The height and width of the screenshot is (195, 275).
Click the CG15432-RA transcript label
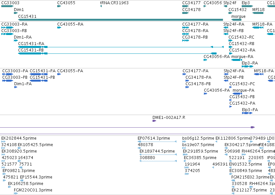click(x=242, y=50)
